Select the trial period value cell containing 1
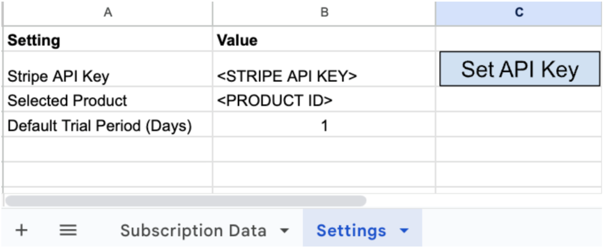This screenshot has height=248, width=603. click(324, 124)
